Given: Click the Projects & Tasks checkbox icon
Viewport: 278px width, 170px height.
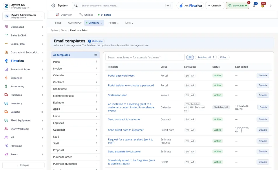Looking at the screenshot, I should [6, 69].
